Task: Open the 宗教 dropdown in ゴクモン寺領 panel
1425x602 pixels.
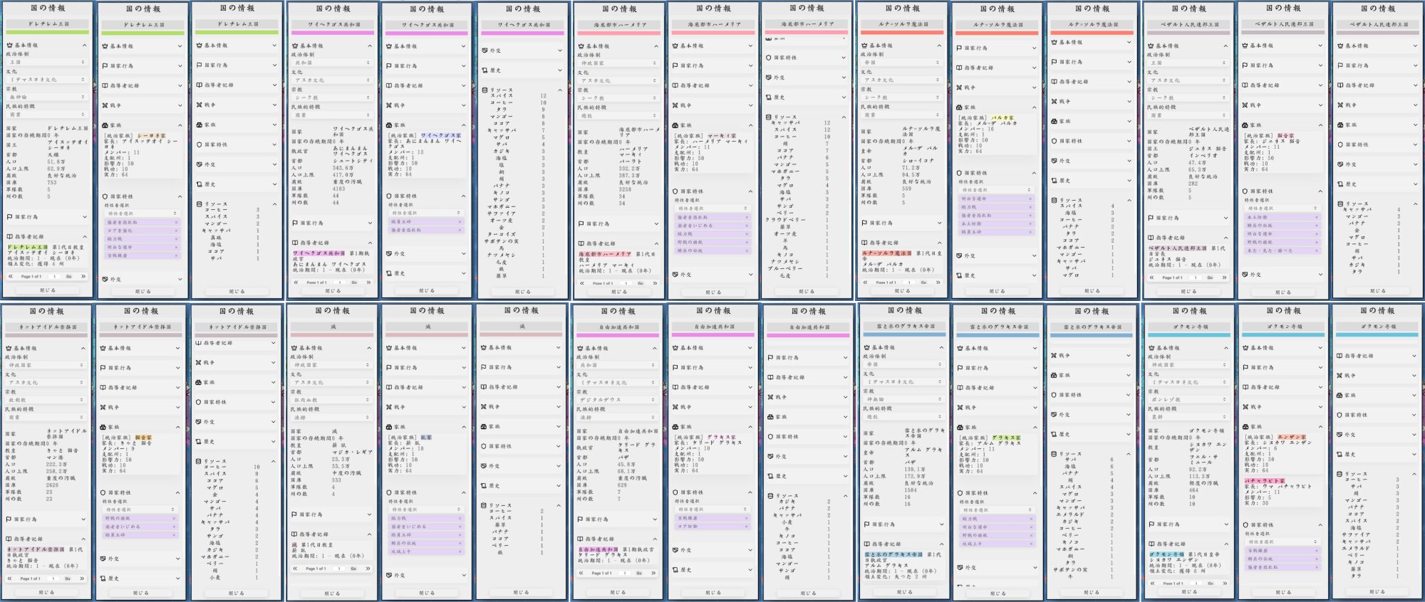Action: click(x=1188, y=400)
